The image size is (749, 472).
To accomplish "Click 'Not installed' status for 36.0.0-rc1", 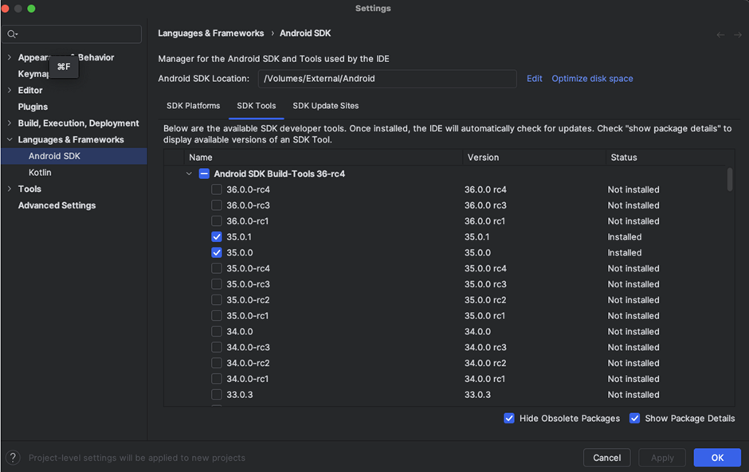I will pyautogui.click(x=633, y=221).
